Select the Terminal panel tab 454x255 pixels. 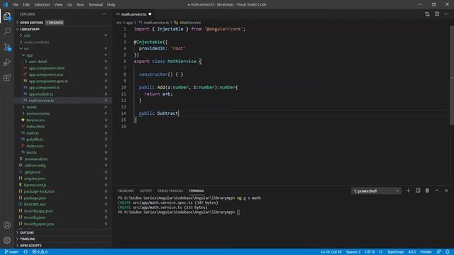tap(196, 191)
